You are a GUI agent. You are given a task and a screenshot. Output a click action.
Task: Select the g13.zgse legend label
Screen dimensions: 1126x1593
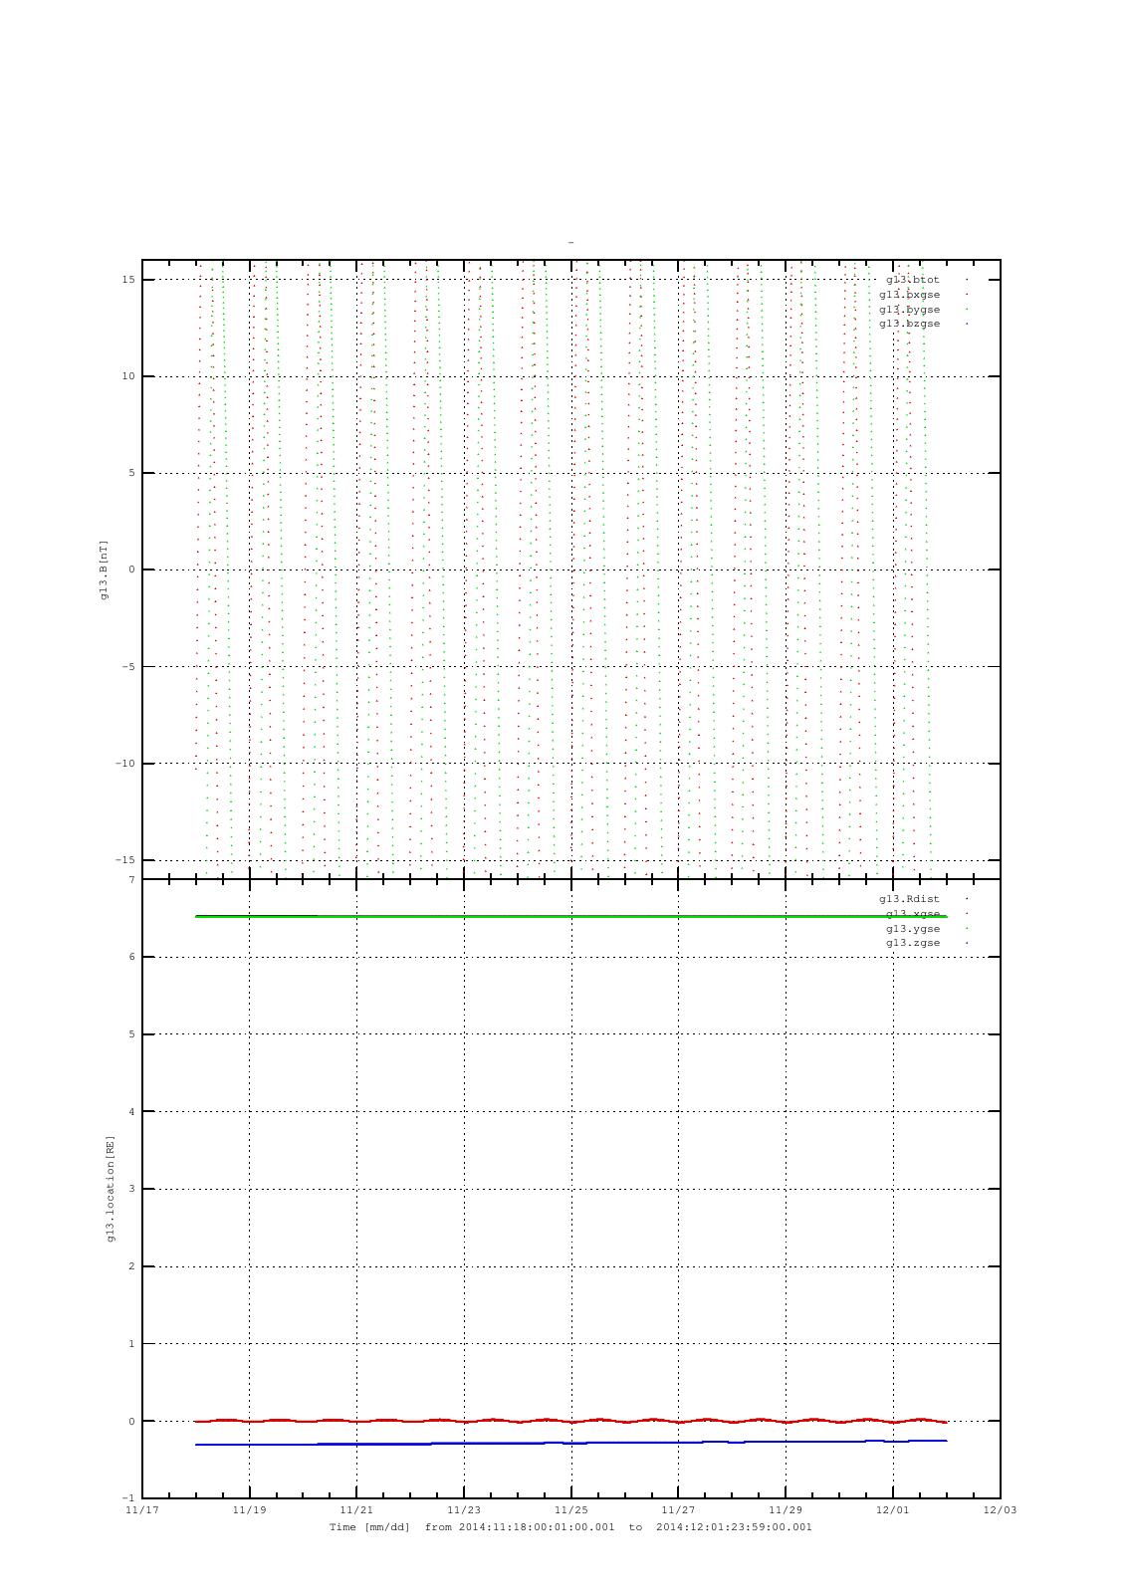click(913, 943)
